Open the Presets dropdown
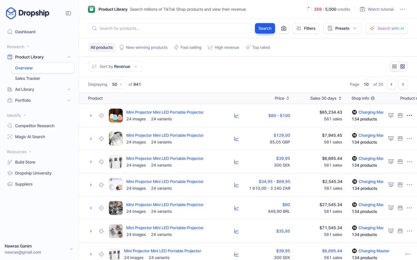417x260 pixels. pos(342,28)
